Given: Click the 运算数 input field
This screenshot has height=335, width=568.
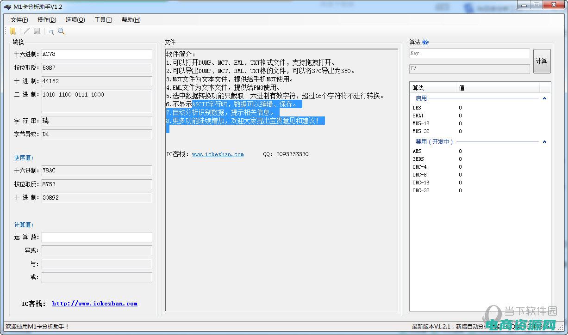Looking at the screenshot, I should [96, 237].
